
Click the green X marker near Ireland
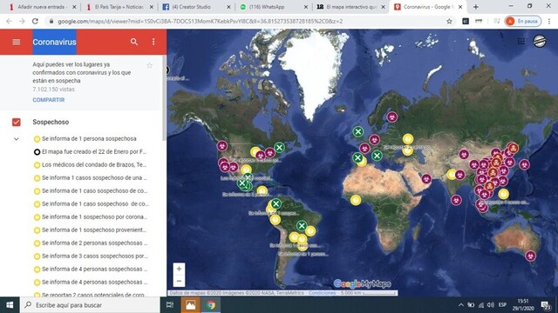(358, 131)
